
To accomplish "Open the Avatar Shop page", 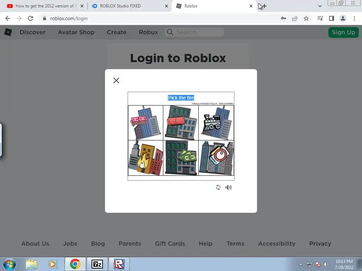I will tap(76, 32).
